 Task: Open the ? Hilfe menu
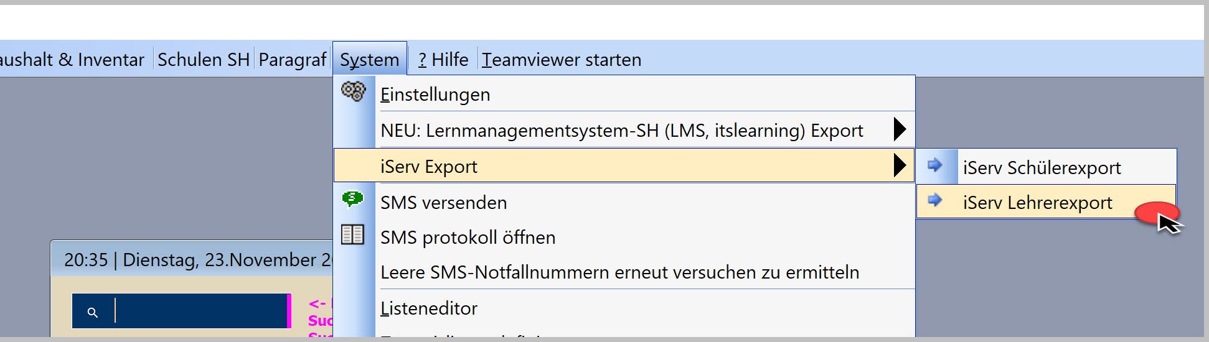point(443,60)
